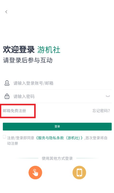
Task: Choose the yellow mobile phone login icon
Action: [79, 172]
